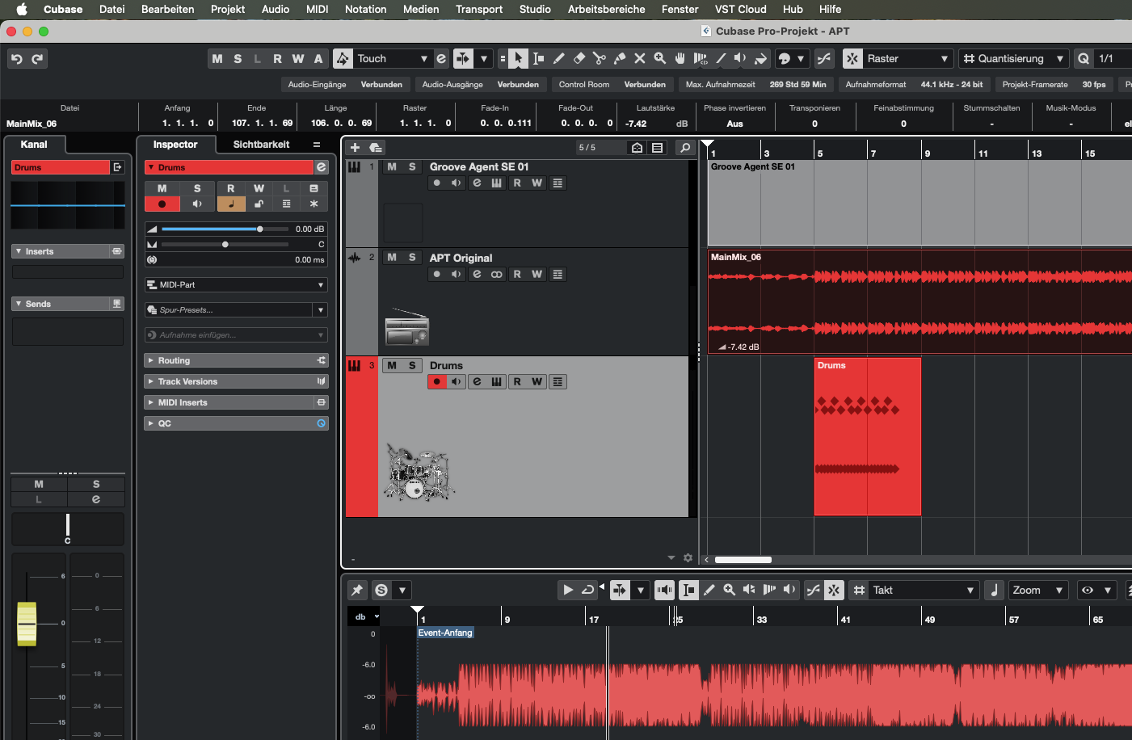Select the Glue tool
The width and height of the screenshot is (1132, 740).
coord(620,58)
